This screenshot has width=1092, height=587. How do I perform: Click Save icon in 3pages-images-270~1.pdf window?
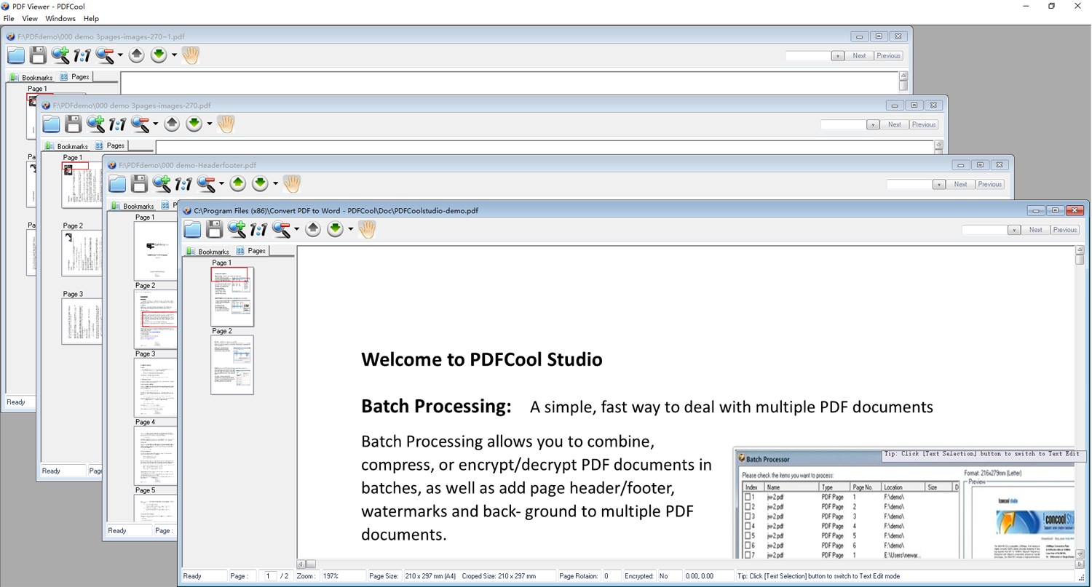38,55
